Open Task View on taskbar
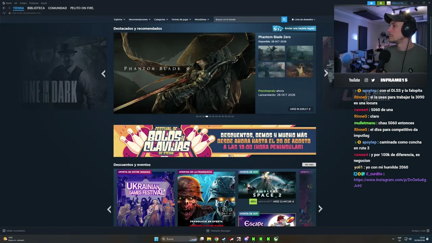The width and height of the screenshot is (432, 243). pos(201,239)
